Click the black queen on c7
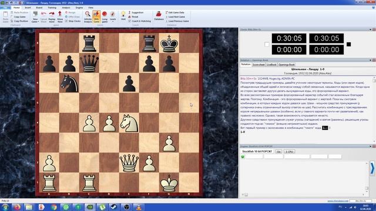Viewport: 376px width, 211px height. point(89,63)
